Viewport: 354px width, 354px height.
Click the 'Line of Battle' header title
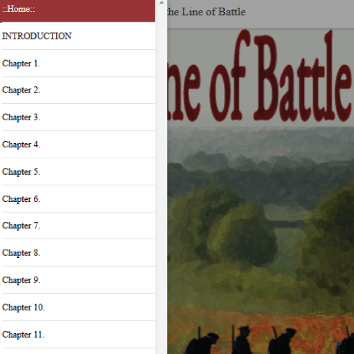coord(207,12)
